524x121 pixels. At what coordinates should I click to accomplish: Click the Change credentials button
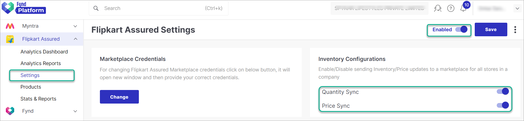119,97
